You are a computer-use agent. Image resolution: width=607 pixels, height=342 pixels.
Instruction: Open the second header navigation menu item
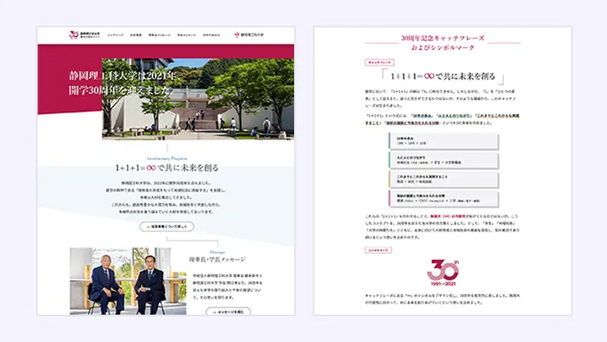click(136, 35)
